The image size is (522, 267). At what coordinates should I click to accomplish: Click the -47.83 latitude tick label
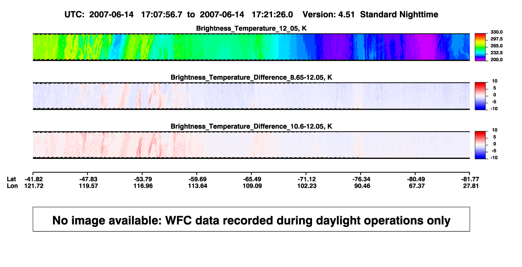coord(88,179)
